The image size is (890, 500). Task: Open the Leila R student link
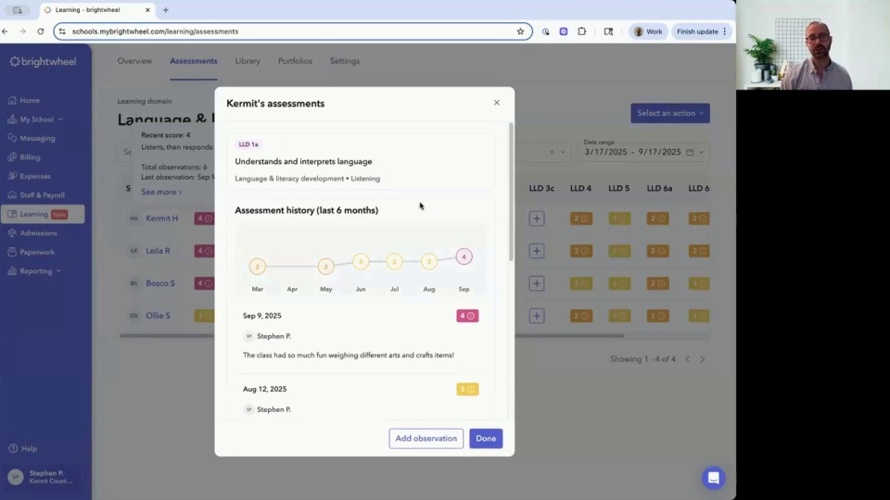158,251
